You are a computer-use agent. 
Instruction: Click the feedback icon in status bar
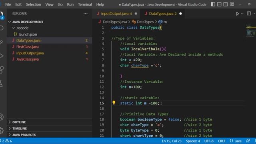tap(248, 141)
